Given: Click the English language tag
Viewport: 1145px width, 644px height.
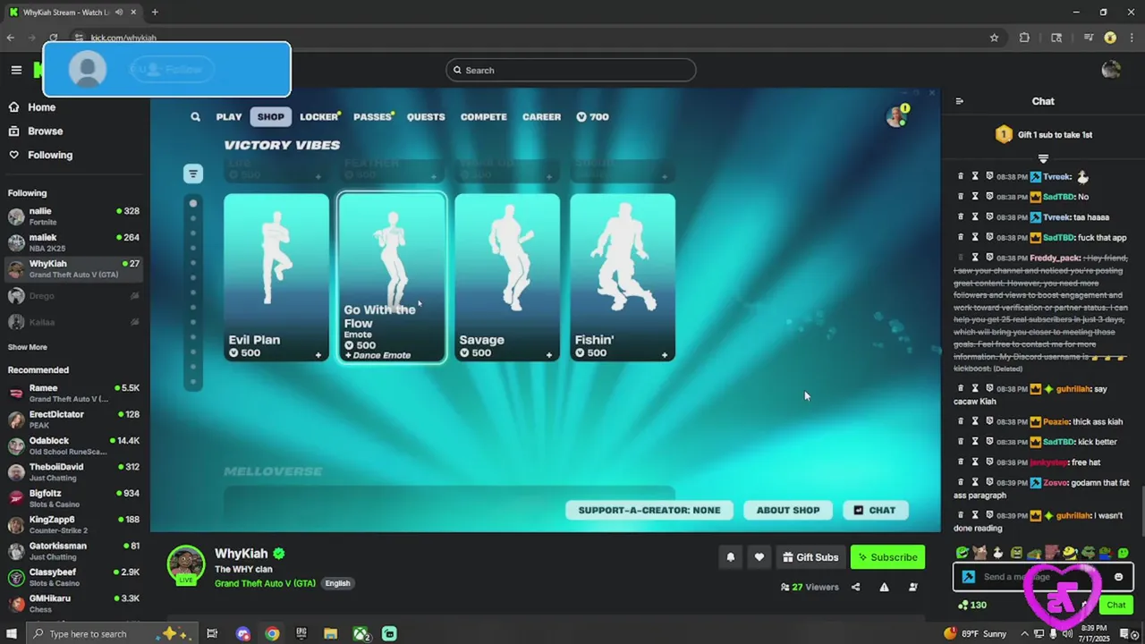Looking at the screenshot, I should tap(337, 583).
